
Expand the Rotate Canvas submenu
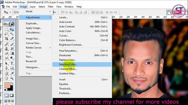[36, 48]
